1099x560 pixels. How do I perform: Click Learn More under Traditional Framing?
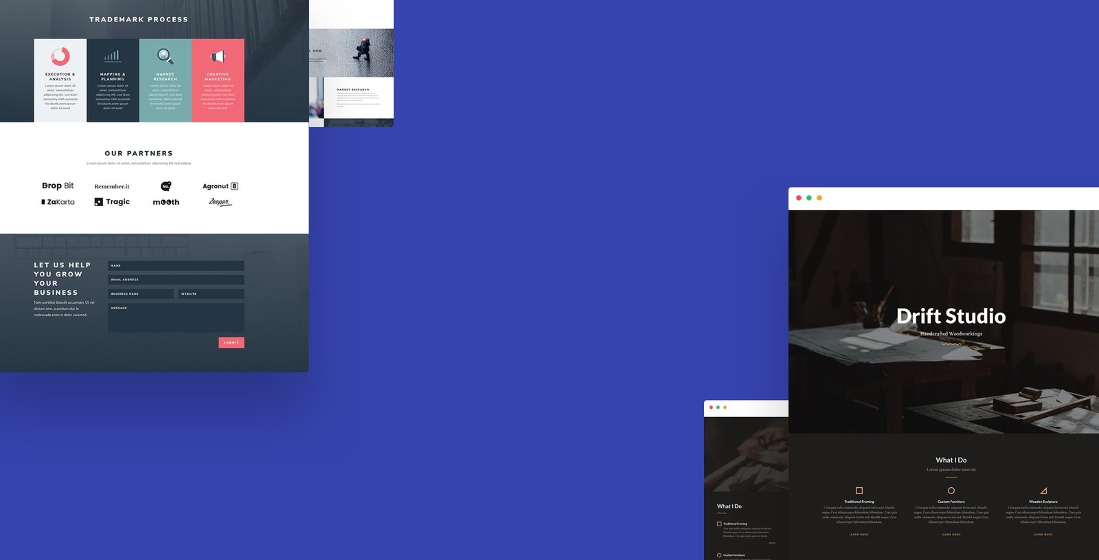(x=859, y=535)
